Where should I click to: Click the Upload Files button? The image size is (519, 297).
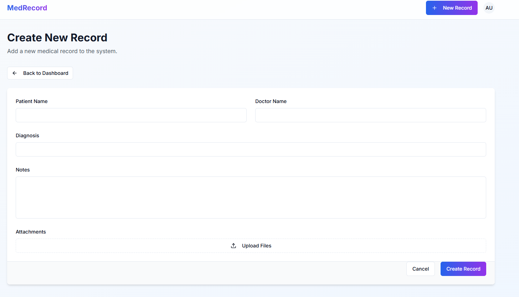click(251, 246)
